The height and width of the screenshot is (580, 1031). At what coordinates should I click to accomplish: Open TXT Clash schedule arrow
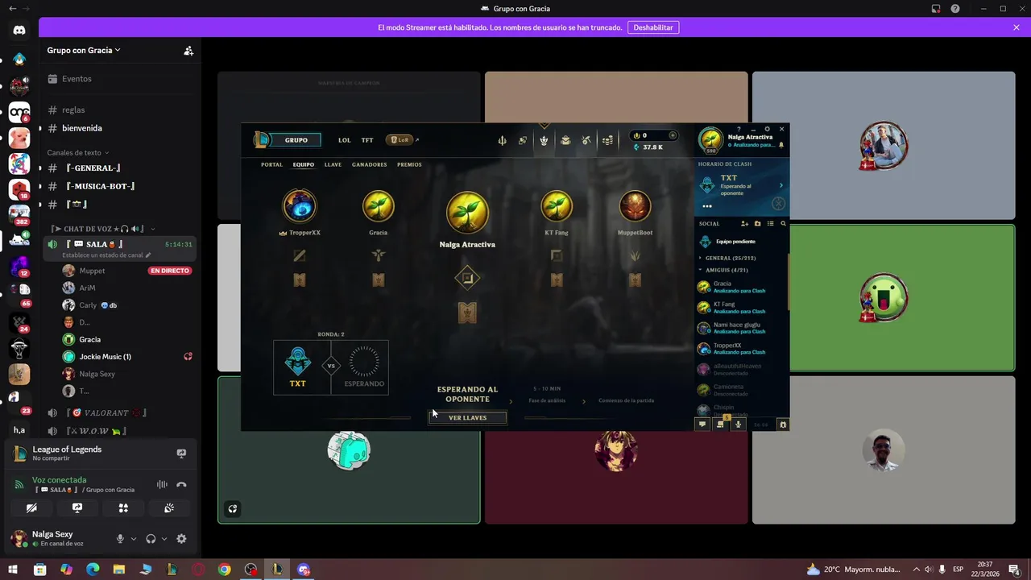[780, 185]
